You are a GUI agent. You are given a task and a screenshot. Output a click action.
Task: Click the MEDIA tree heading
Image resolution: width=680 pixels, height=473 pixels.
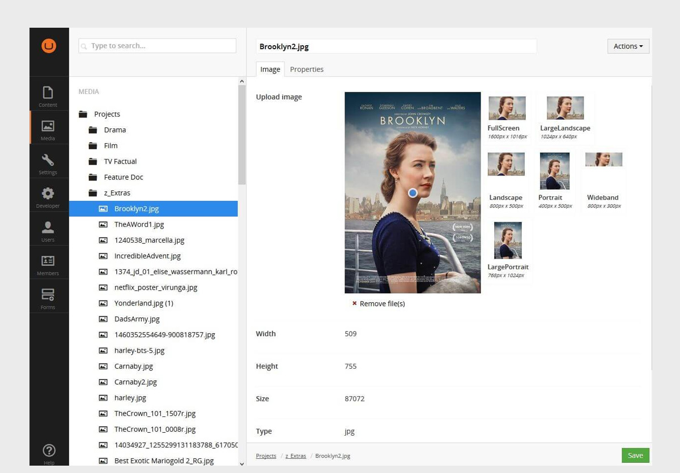[x=88, y=92]
